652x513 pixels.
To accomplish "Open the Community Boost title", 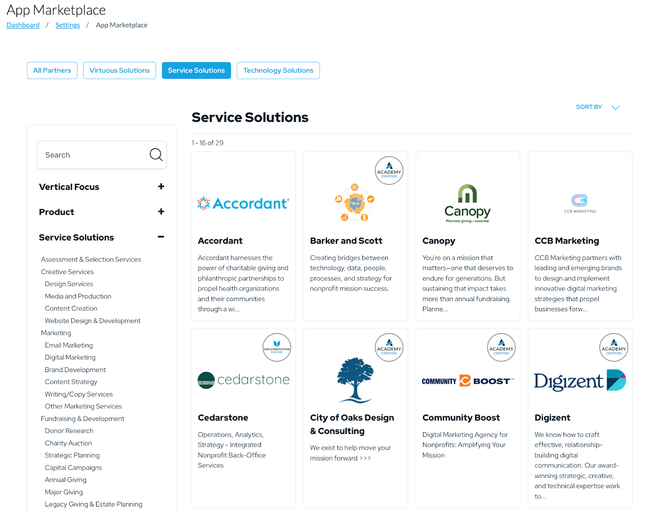I will click(461, 418).
